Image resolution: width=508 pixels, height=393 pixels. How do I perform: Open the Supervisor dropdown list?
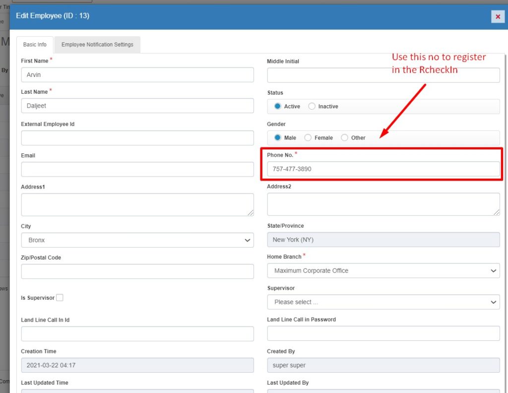[x=383, y=302]
